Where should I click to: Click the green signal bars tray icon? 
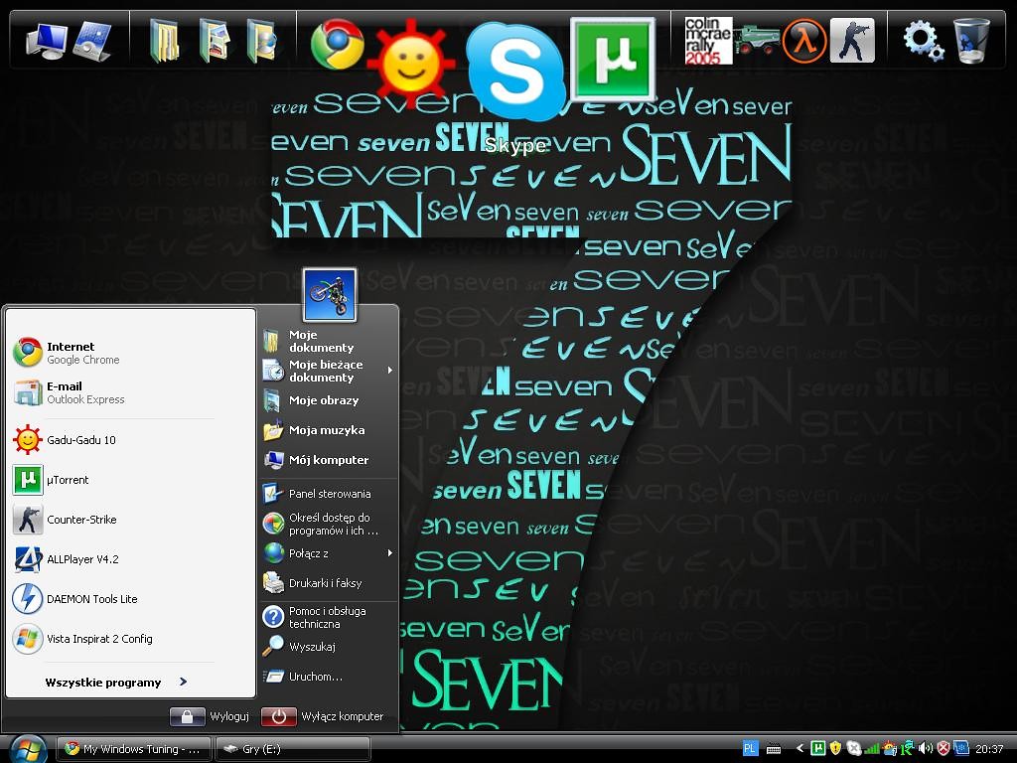click(872, 749)
